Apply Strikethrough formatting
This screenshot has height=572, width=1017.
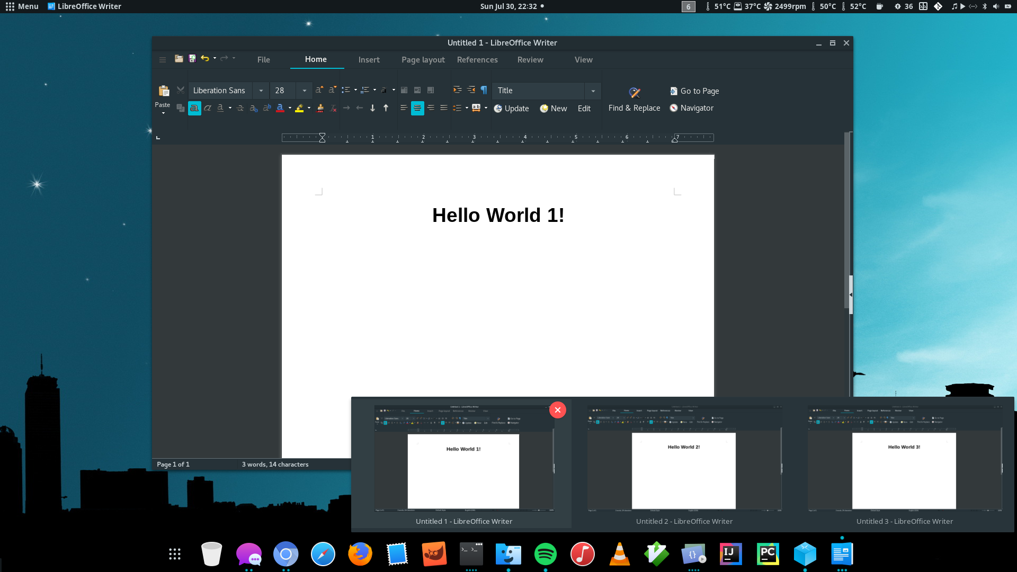(240, 108)
